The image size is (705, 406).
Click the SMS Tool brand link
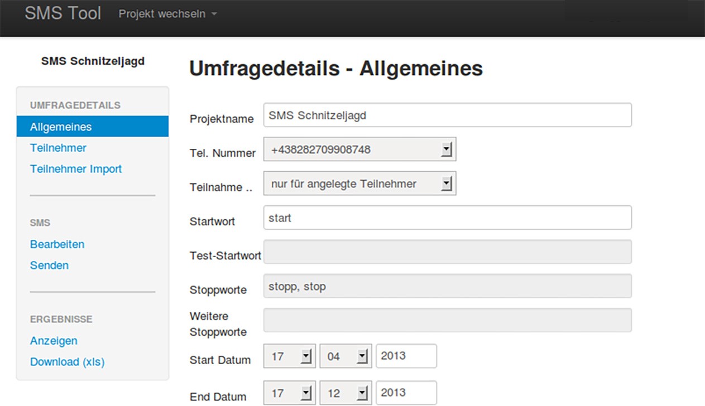(63, 13)
